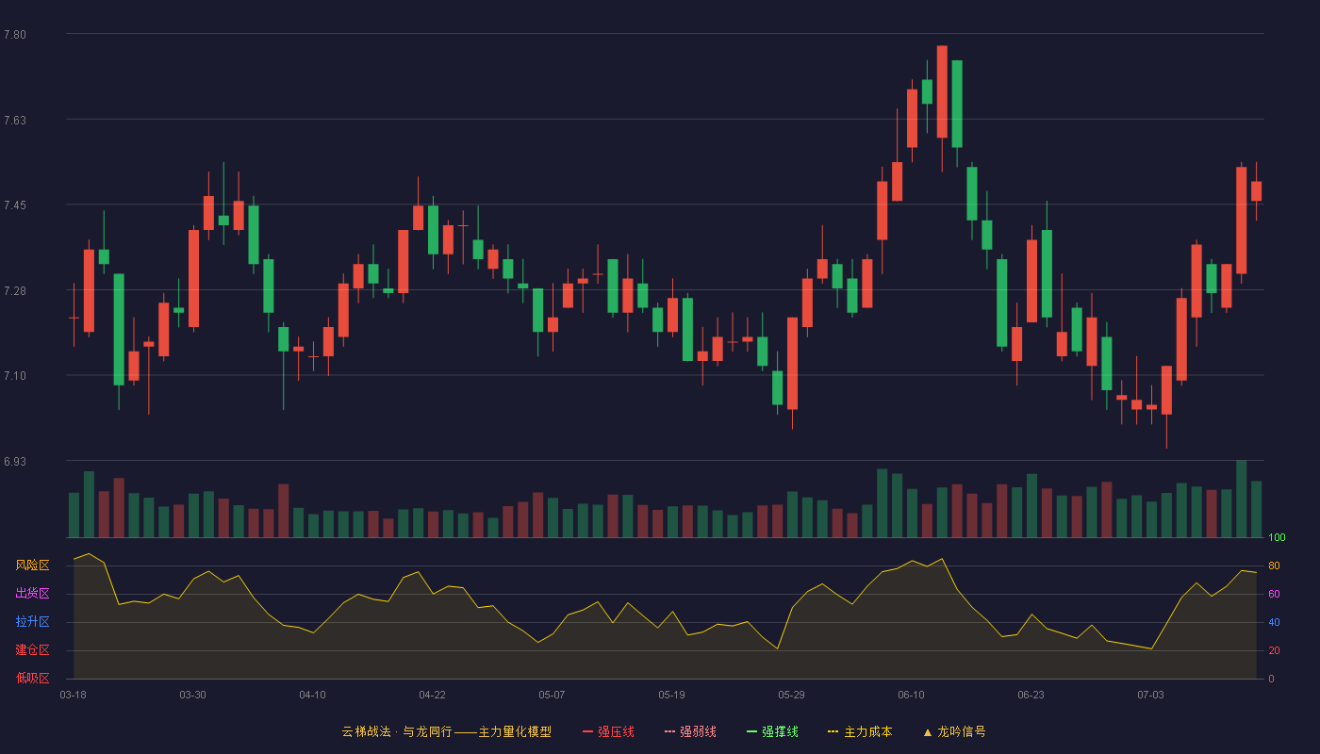This screenshot has width=1320, height=754.
Task: Select the tallest green volume bar at far right
Action: click(1241, 499)
